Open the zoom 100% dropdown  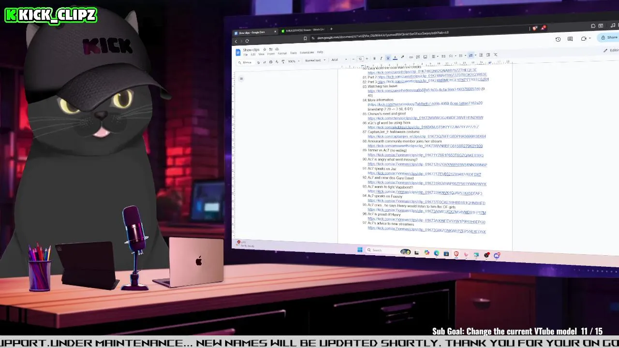(294, 61)
